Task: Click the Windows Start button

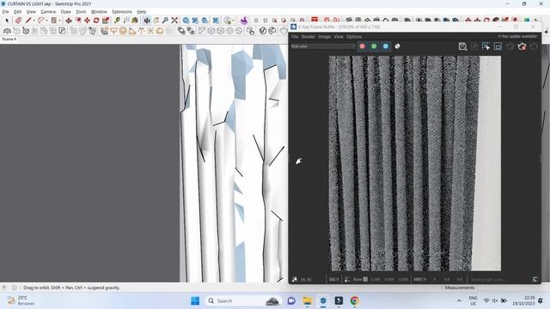Action: click(195, 300)
